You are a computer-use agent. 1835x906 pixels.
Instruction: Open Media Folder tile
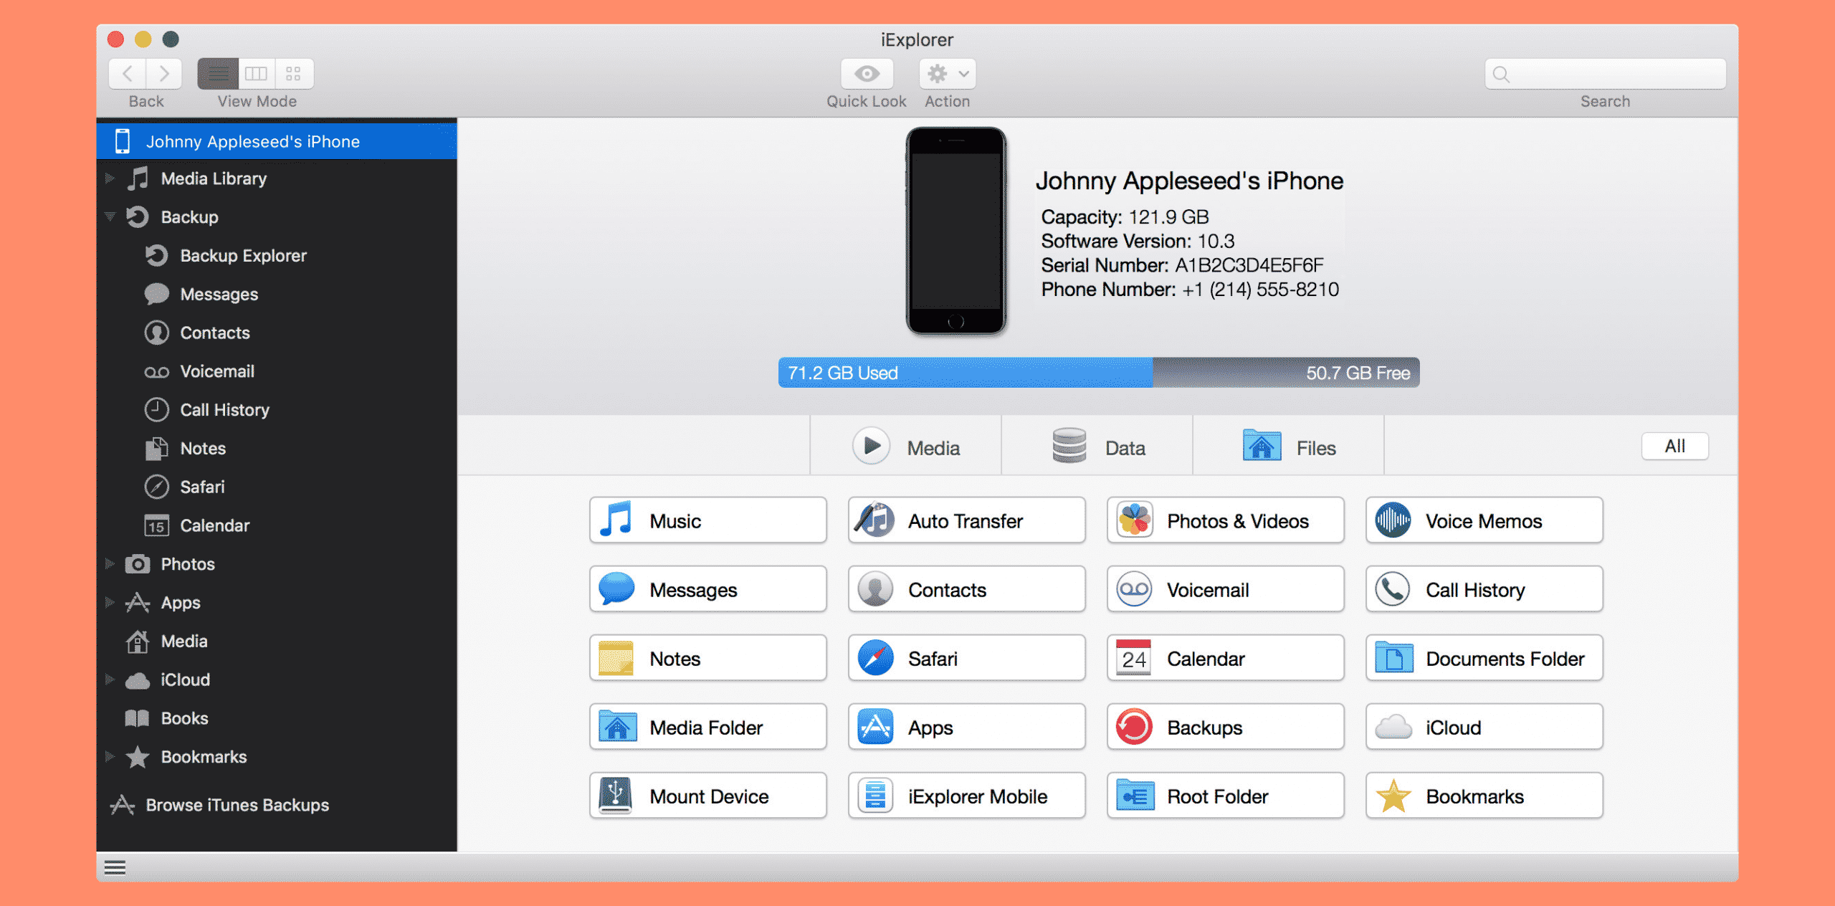[x=707, y=727]
